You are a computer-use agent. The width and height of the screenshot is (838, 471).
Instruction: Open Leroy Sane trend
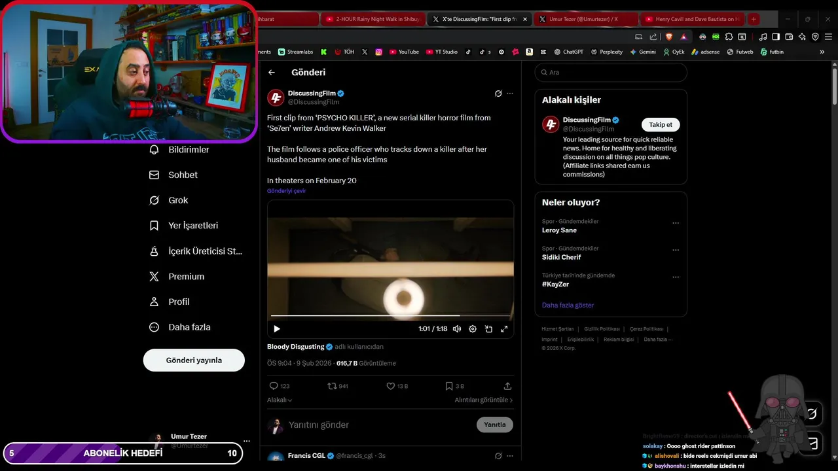[559, 230]
